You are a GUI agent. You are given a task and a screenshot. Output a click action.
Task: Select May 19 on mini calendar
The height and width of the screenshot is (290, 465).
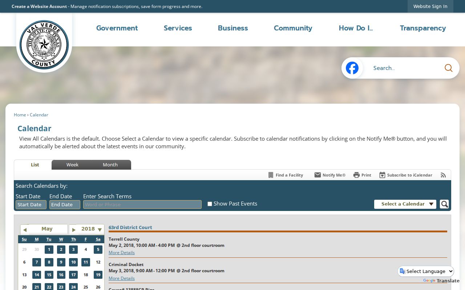(x=98, y=275)
